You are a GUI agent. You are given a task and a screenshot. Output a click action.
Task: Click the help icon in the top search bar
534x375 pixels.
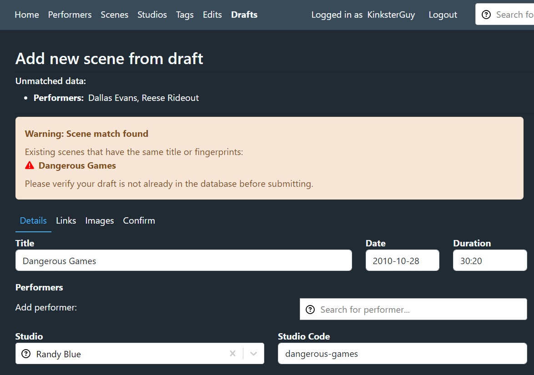[485, 14]
